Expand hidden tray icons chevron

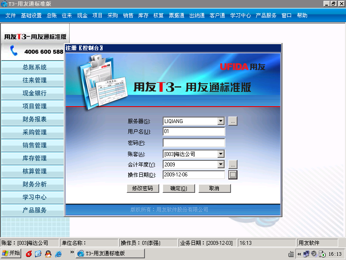click(x=299, y=254)
